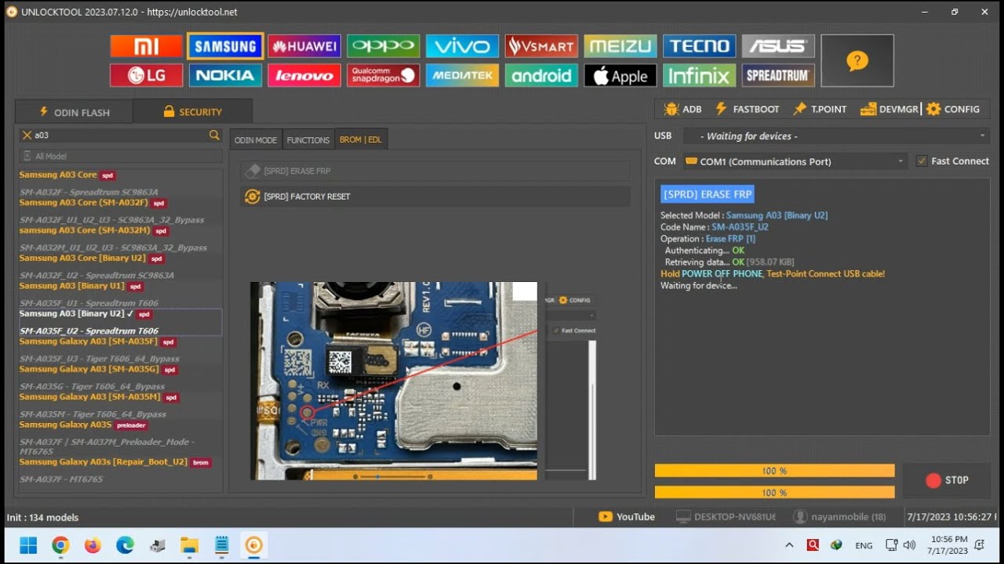This screenshot has height=564, width=1004.
Task: Open the DEVMGR device manager
Action: tap(889, 110)
